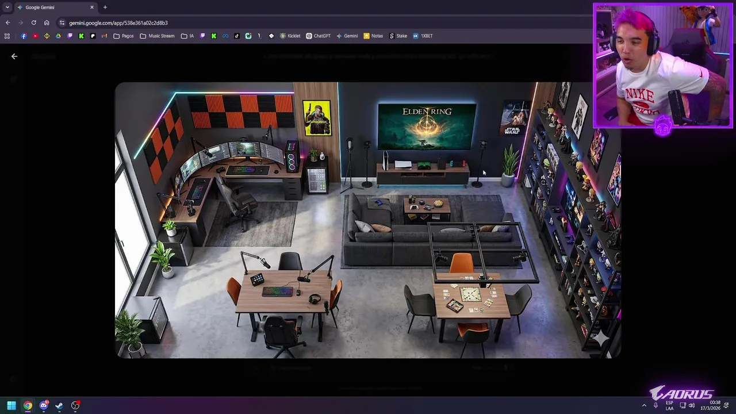Open the ChatGPT bookmark

[x=318, y=36]
